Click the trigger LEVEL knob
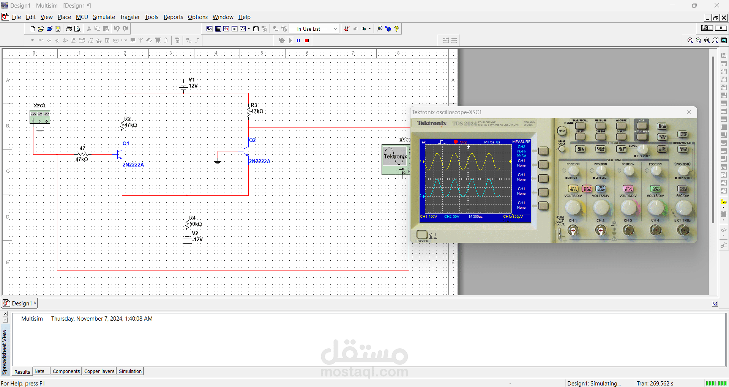Screen dimensions: 729x387 [642, 149]
